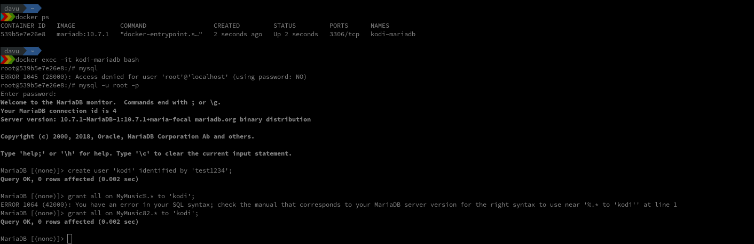Click the second prompt's chevron arrow icon

[x=7, y=60]
